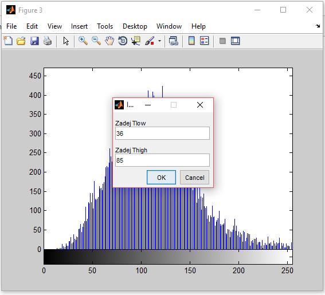Click x-axis tick label 200

238,270
